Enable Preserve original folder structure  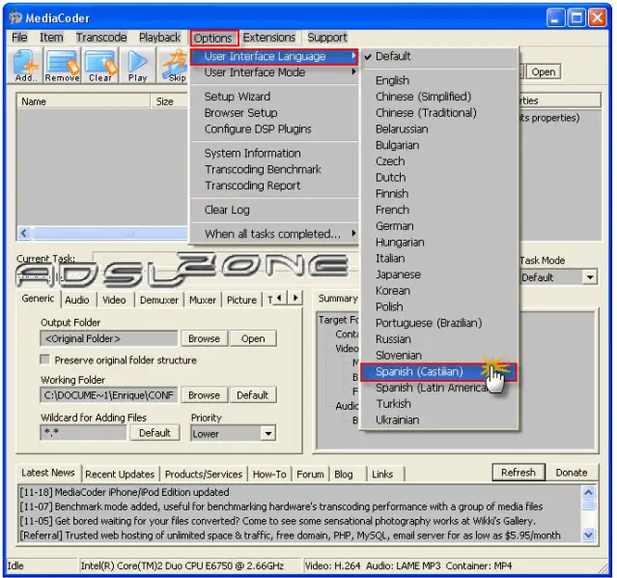[x=44, y=360]
